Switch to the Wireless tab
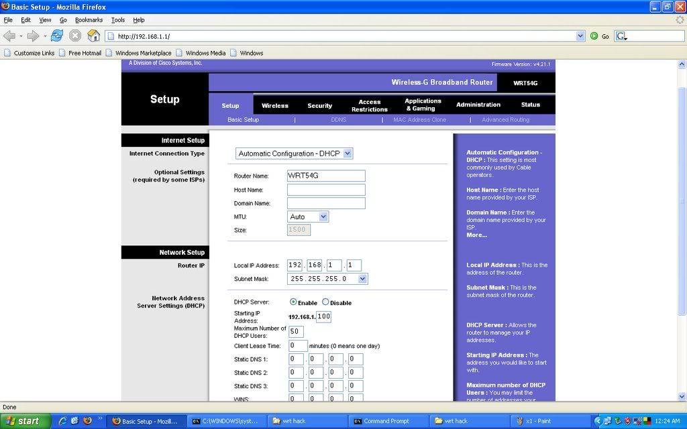This screenshot has width=687, height=429. click(x=274, y=105)
